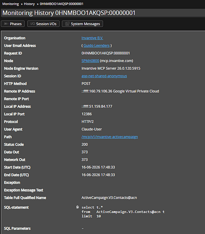
Task: Click the Data Out value 373
Action: point(84,152)
